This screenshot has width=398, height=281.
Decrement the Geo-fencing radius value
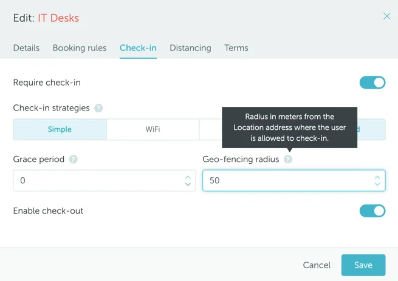click(377, 185)
